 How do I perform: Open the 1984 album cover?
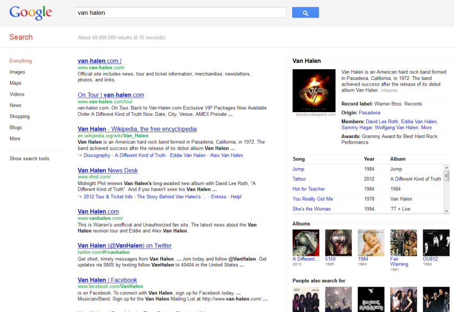point(371,243)
